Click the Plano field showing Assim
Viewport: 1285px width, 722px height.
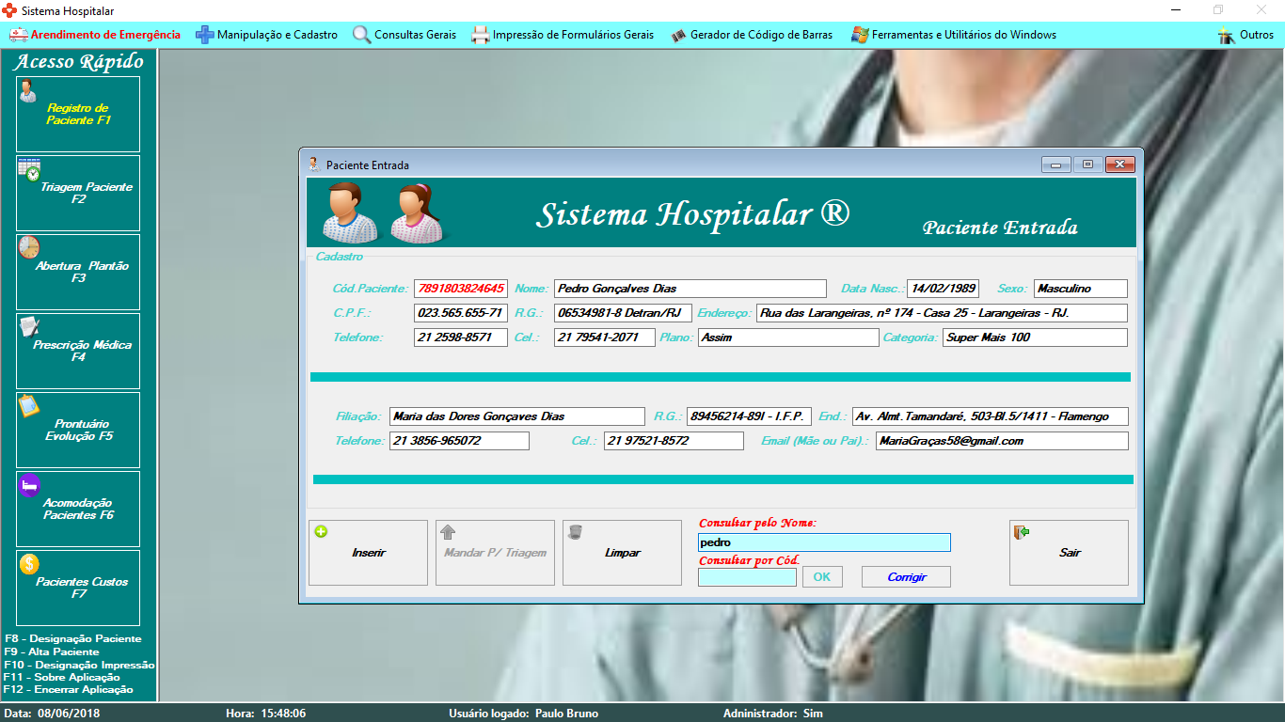[787, 337]
